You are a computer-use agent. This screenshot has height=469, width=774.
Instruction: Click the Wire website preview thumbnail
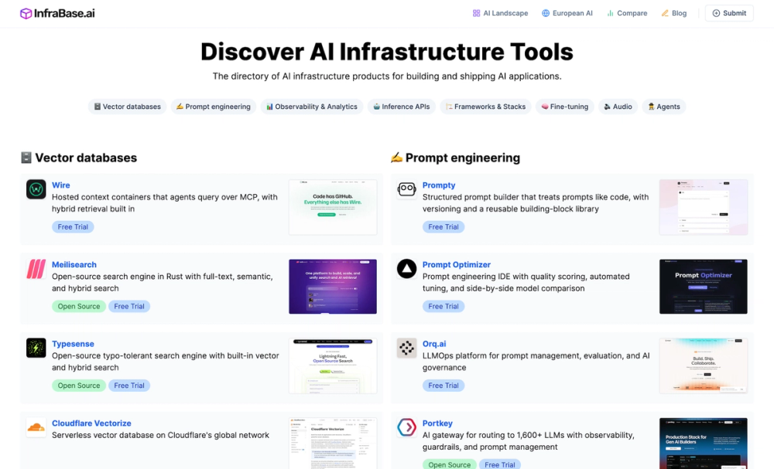333,207
